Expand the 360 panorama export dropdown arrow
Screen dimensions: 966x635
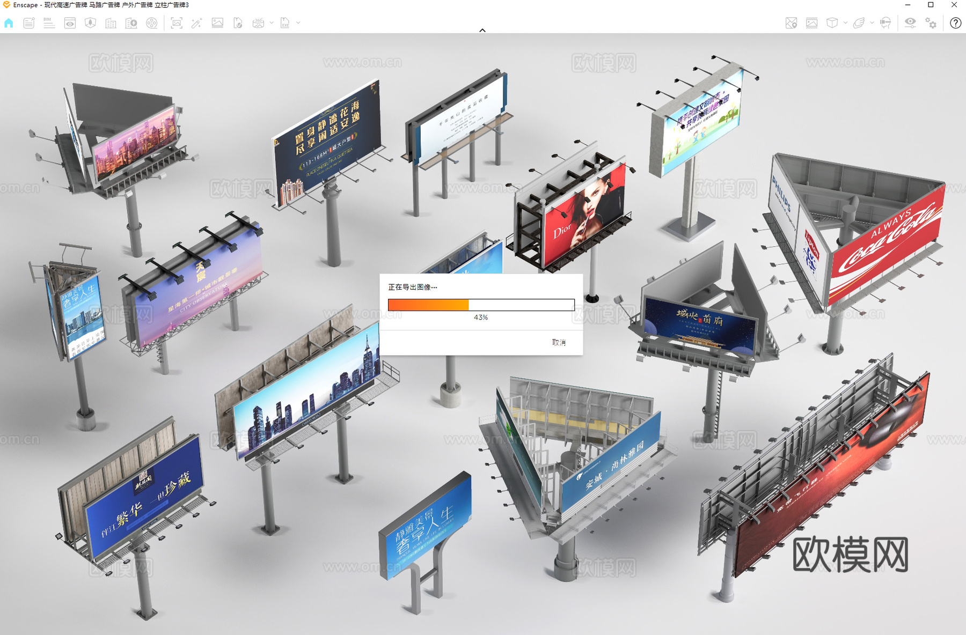(272, 23)
